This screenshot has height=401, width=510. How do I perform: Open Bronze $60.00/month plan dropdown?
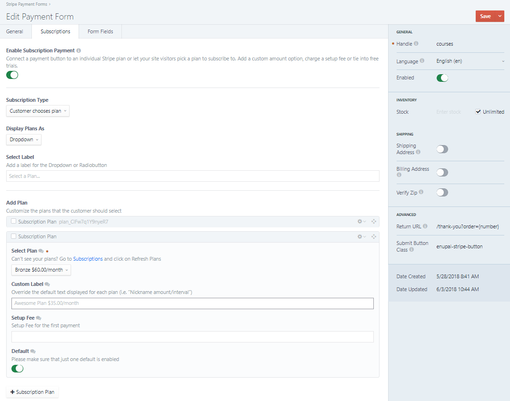[41, 270]
